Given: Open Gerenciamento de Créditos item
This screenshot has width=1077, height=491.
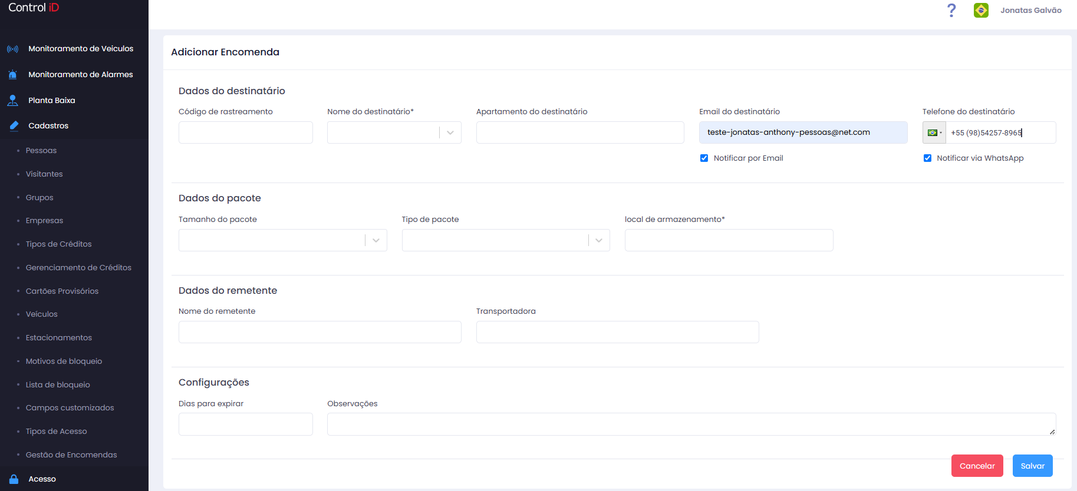Looking at the screenshot, I should tap(78, 268).
